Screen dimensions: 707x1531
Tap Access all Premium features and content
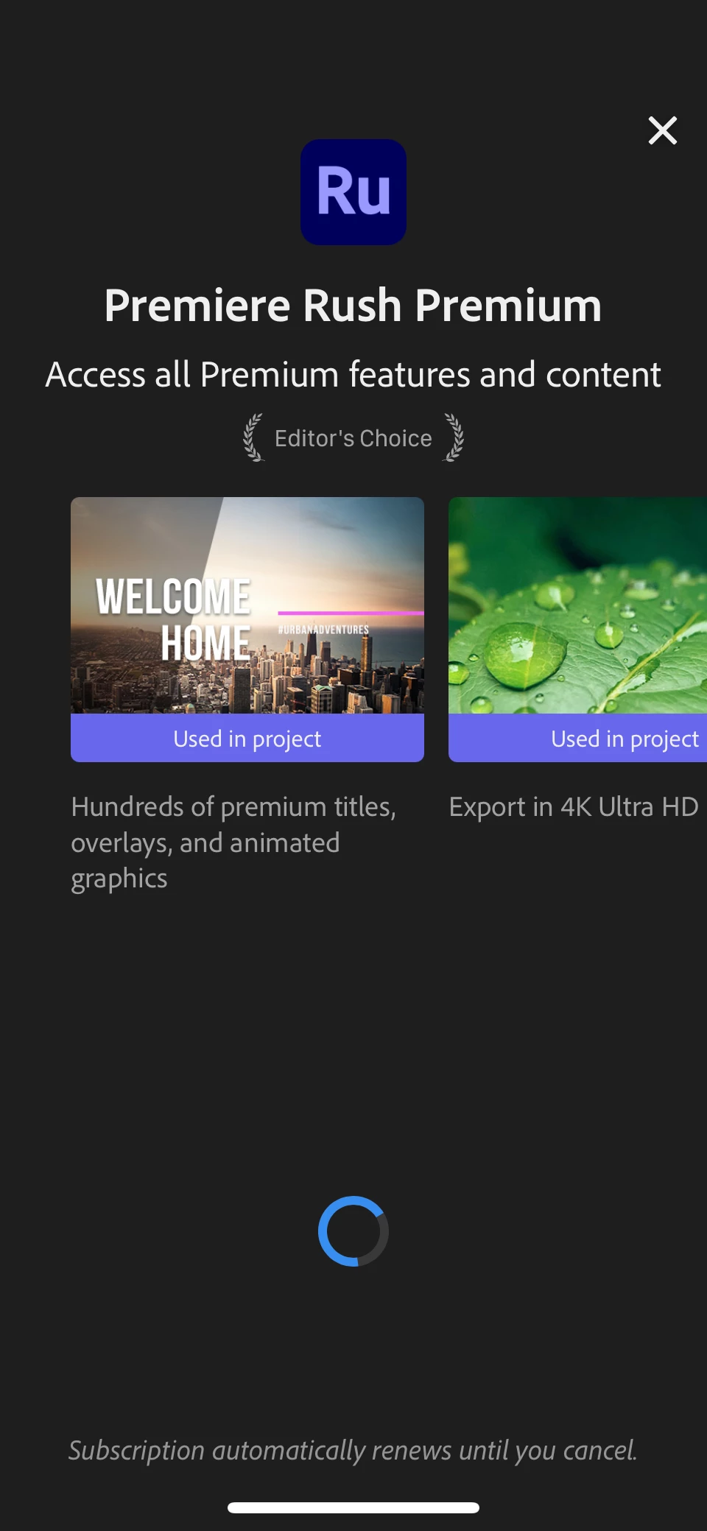[x=353, y=375]
